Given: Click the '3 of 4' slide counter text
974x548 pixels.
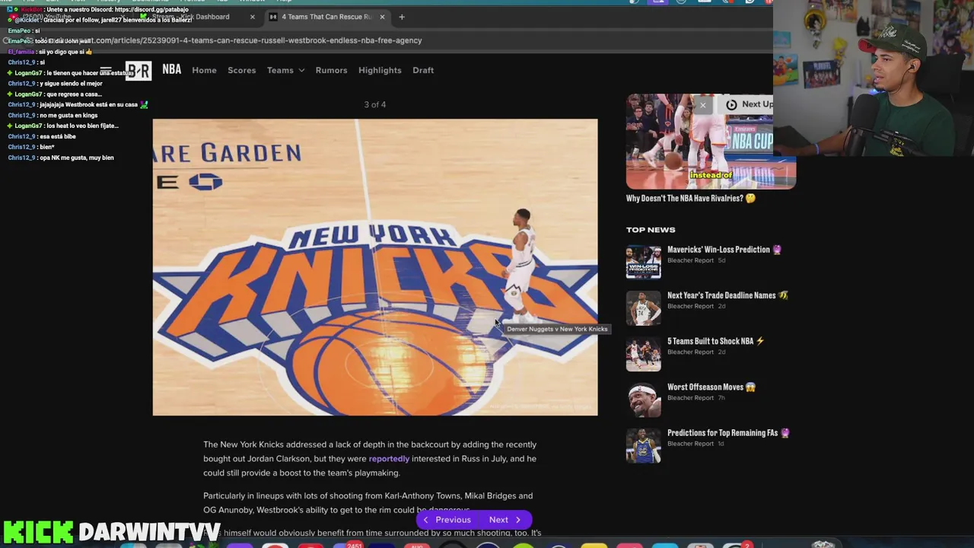Looking at the screenshot, I should 375,104.
